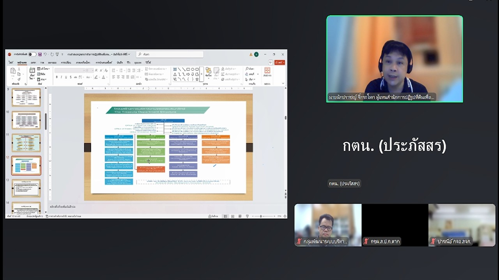
Task: Select the star shape in shapes gallery
Action: pyautogui.click(x=197, y=79)
